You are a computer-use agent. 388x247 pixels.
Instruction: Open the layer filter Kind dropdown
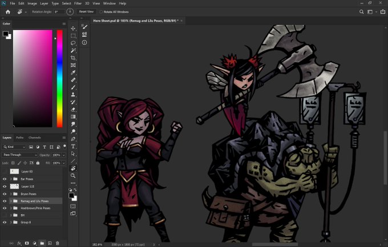pyautogui.click(x=14, y=147)
